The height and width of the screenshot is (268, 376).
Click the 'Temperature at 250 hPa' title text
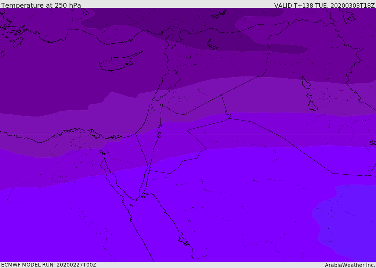coord(41,5)
